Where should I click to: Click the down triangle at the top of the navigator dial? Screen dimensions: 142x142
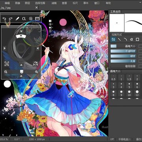point(21,32)
